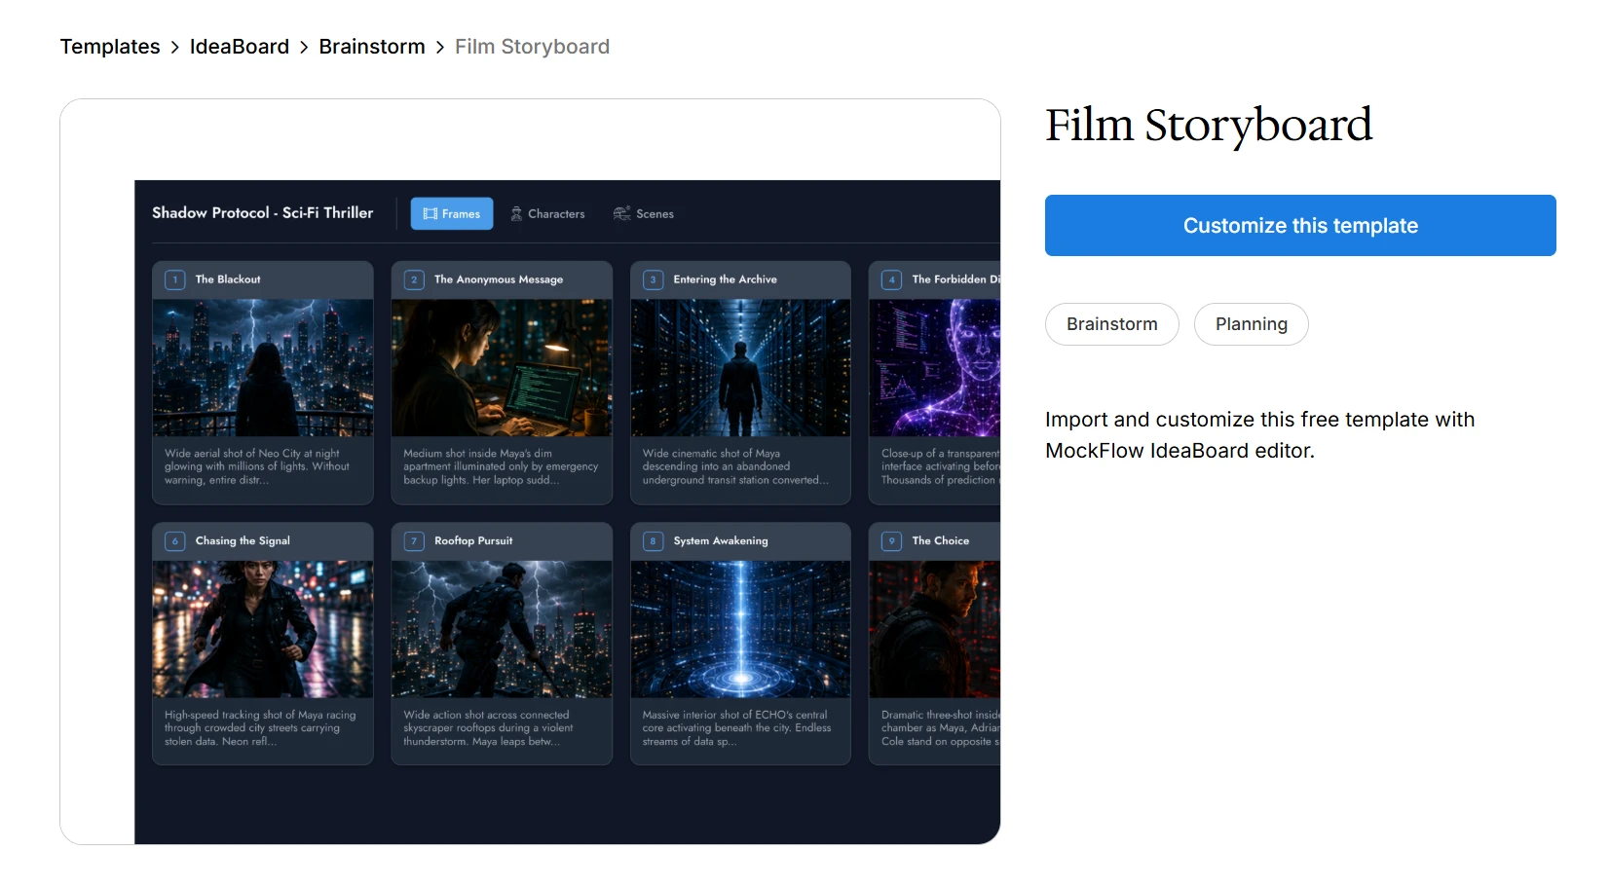The image size is (1610, 888).
Task: Click 'Wide aerial shot of Neo City' description
Action: click(257, 466)
